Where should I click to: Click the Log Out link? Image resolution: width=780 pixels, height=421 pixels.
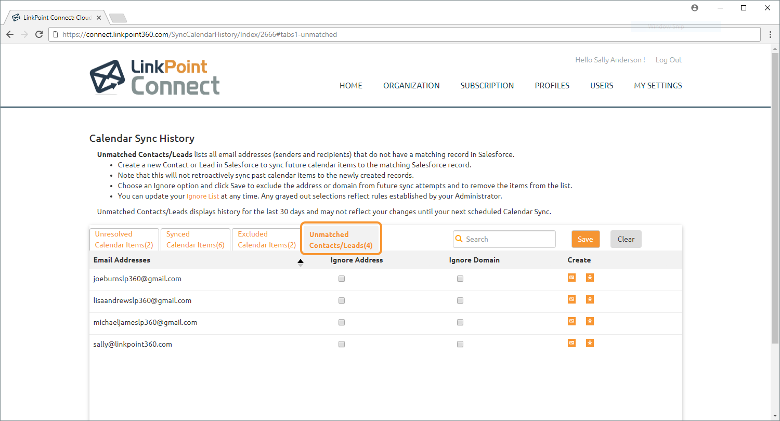click(x=669, y=60)
